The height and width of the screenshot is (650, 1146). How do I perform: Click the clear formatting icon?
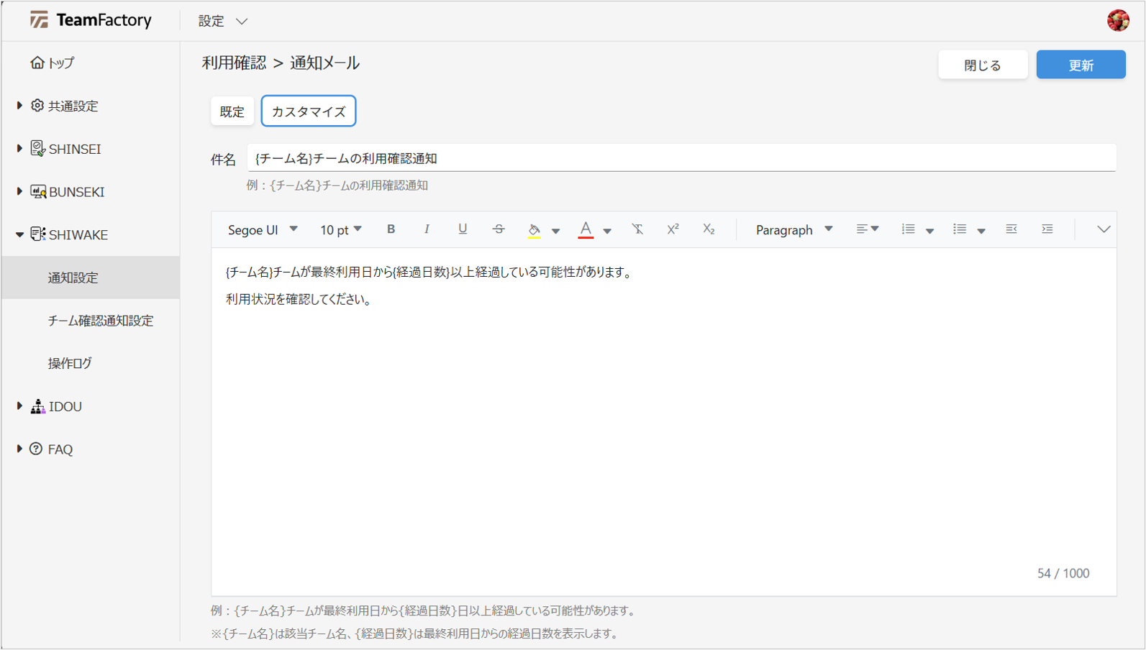tap(637, 229)
